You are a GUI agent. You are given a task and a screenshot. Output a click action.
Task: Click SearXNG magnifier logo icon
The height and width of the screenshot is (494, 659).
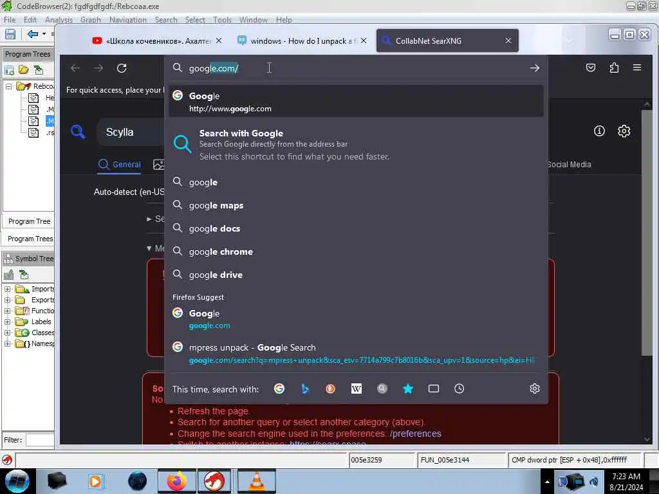pos(78,132)
